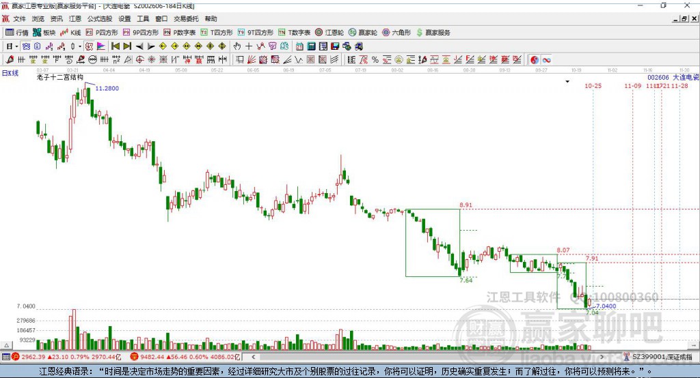Select the hand pan tool
Viewport: 700px width, 378px height.
(x=237, y=46)
